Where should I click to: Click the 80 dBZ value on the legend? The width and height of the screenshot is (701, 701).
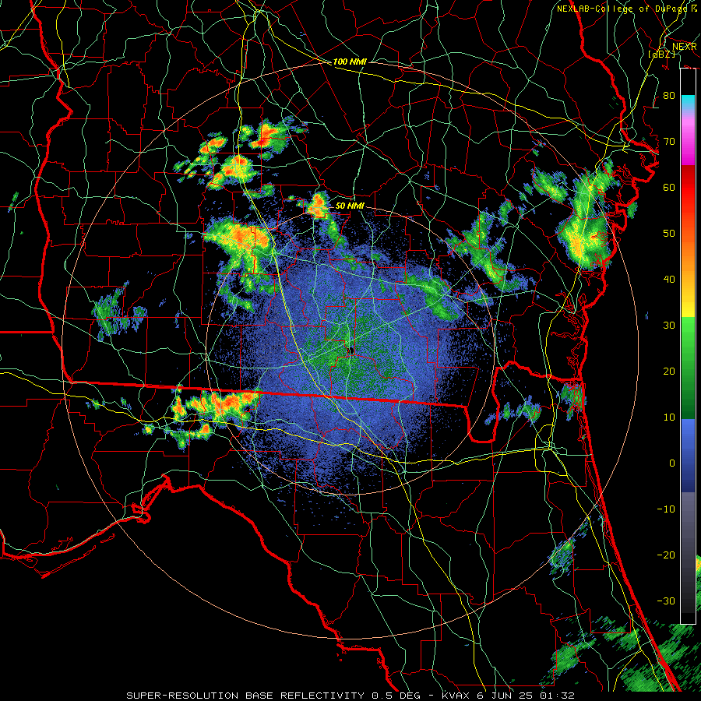[x=669, y=96]
